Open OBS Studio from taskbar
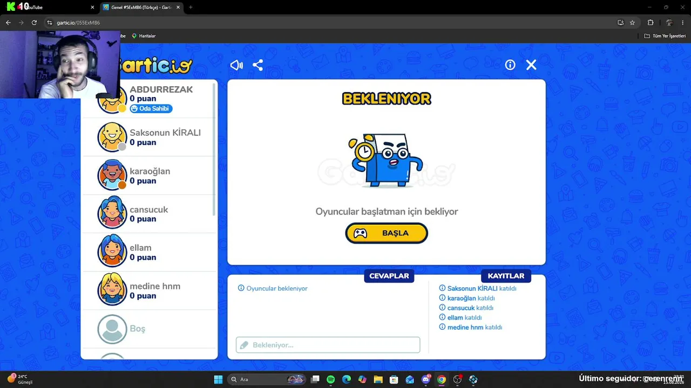 click(x=458, y=379)
